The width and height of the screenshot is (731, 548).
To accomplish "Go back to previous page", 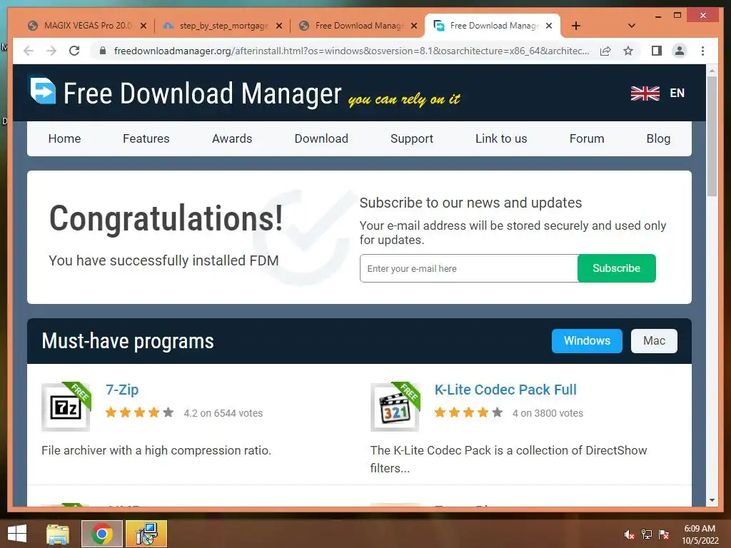I will click(x=29, y=51).
